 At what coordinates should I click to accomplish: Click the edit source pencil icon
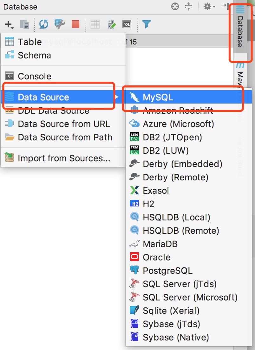coord(111,24)
